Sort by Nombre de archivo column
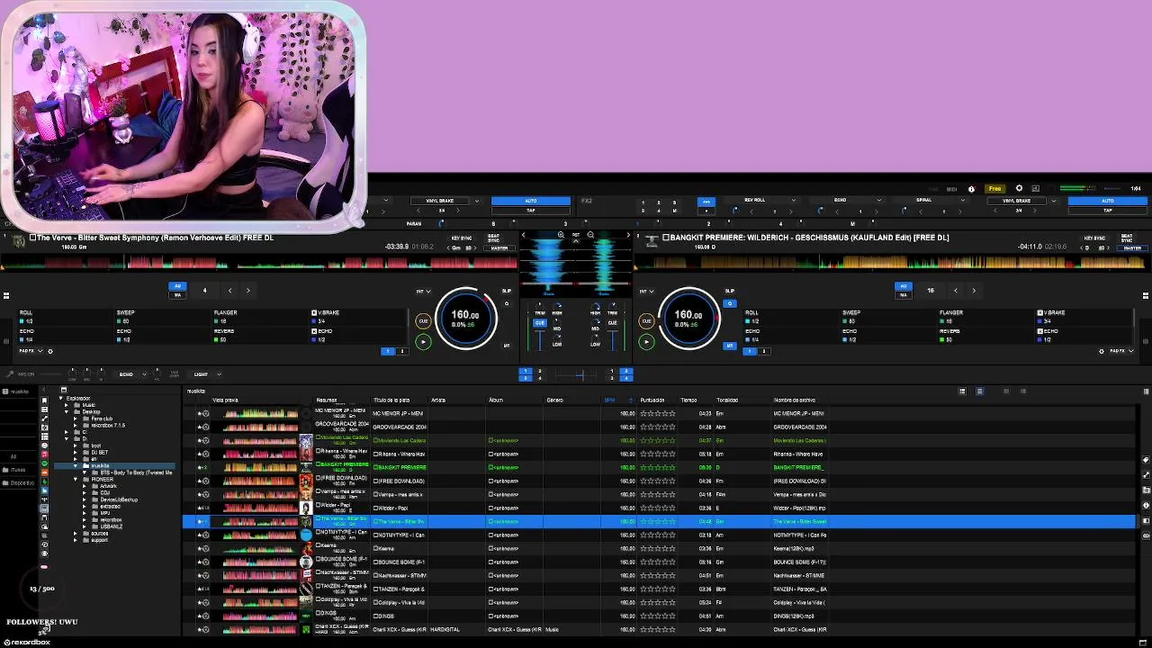The width and height of the screenshot is (1152, 648). pos(795,400)
